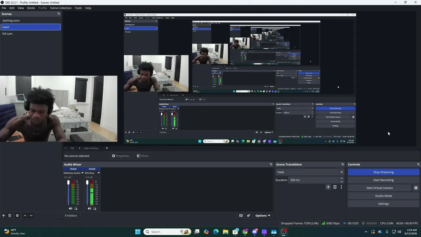Show hidden system tray icons
Image resolution: width=421 pixels, height=237 pixels.
click(x=366, y=232)
